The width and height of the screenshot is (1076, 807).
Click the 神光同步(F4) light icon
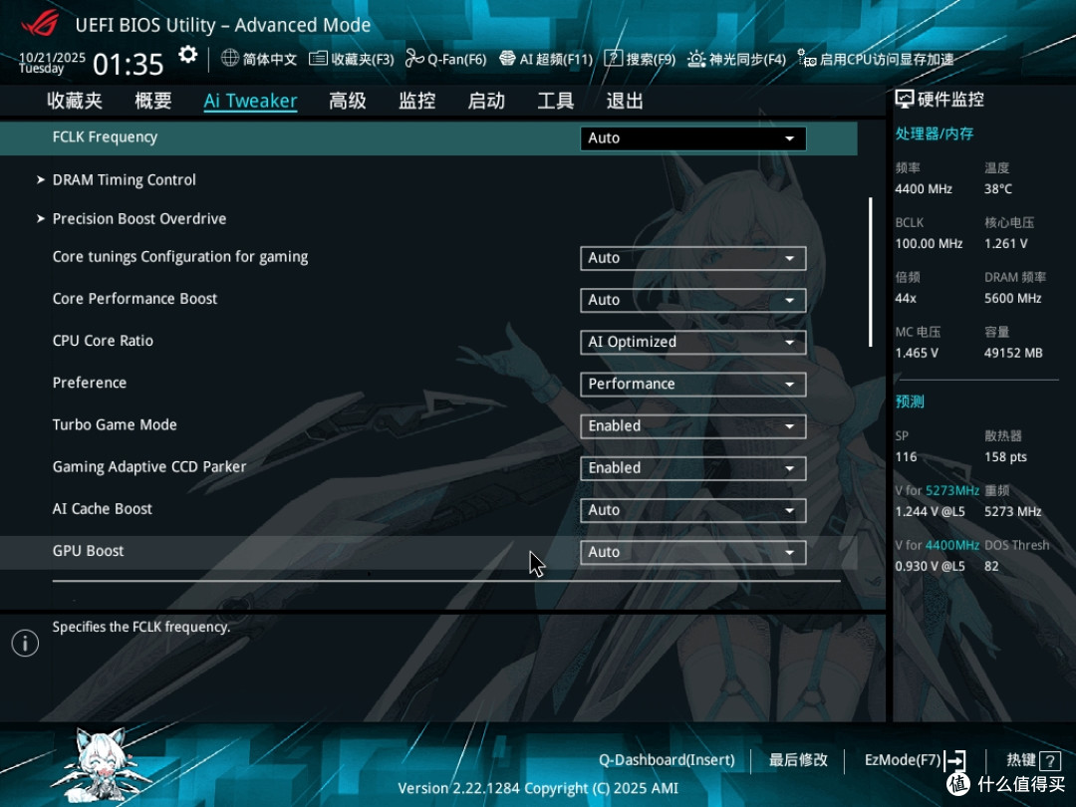[696, 59]
